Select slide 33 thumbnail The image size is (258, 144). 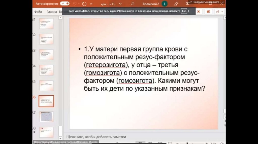coord(46,54)
